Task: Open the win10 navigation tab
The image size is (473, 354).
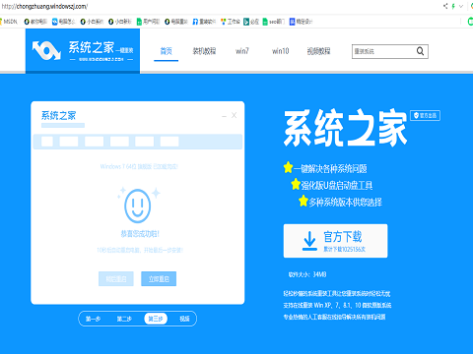Action: pos(280,51)
